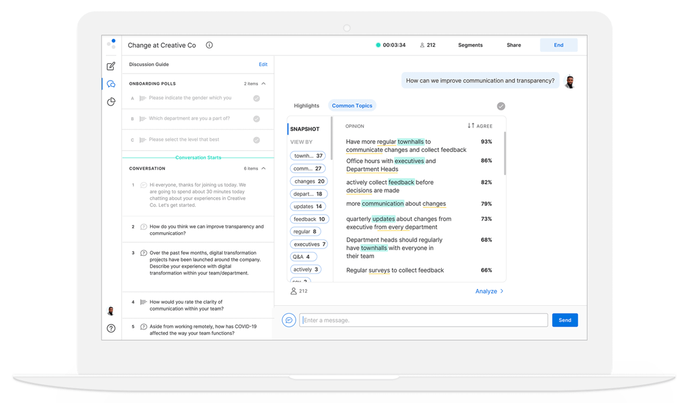Select the SNAPSHOT view

[x=305, y=129]
